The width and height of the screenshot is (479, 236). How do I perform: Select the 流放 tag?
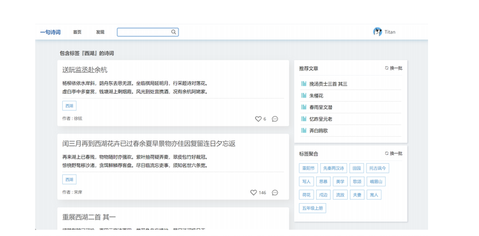(340, 195)
